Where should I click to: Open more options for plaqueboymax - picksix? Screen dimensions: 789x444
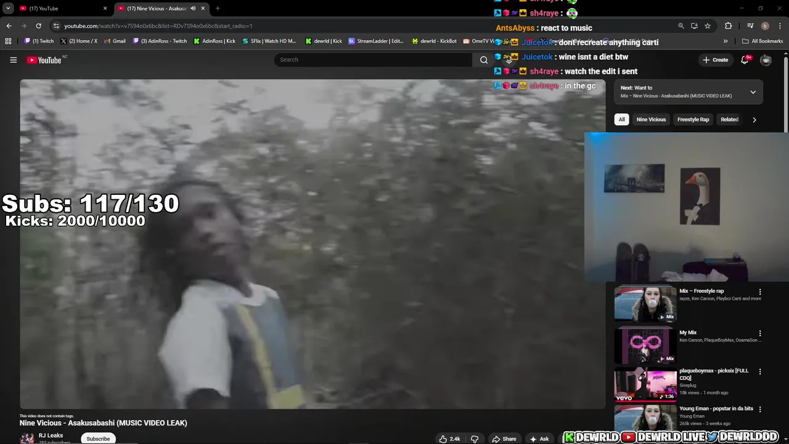pyautogui.click(x=760, y=372)
